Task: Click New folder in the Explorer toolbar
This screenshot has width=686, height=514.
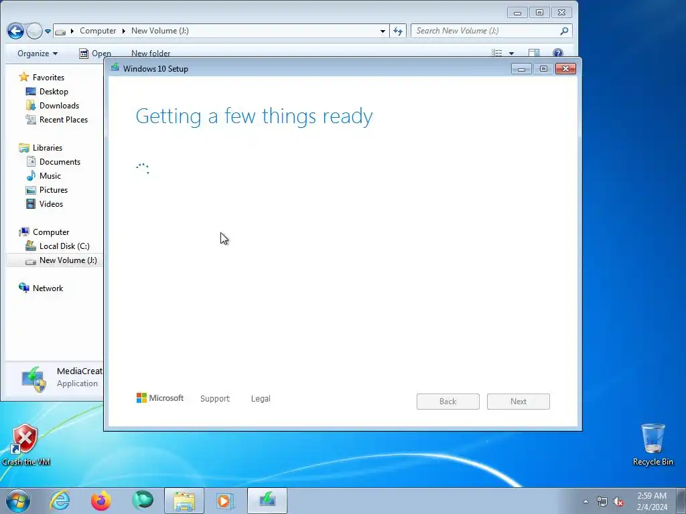Action: (151, 54)
